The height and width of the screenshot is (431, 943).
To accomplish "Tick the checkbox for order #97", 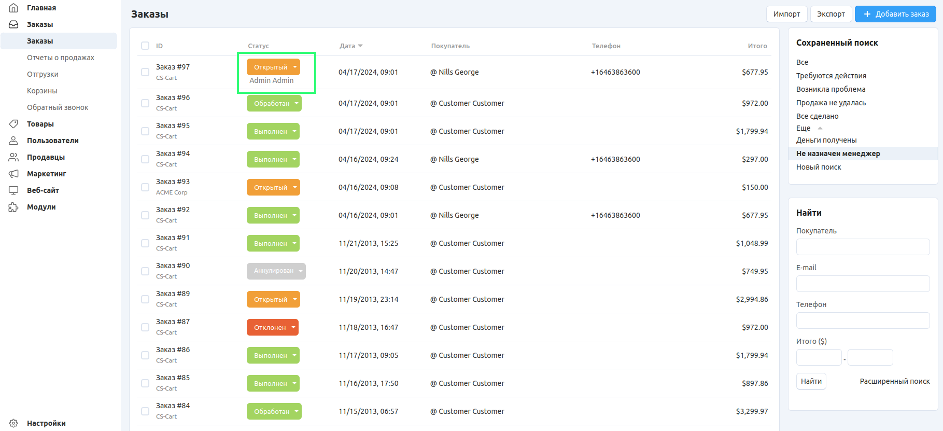I will (145, 72).
